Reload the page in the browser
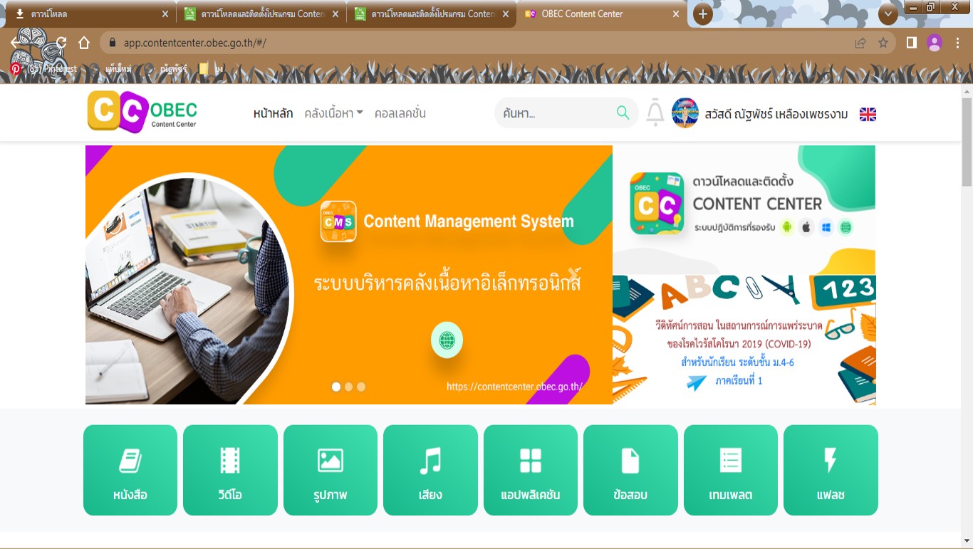This screenshot has width=973, height=549. pyautogui.click(x=61, y=43)
